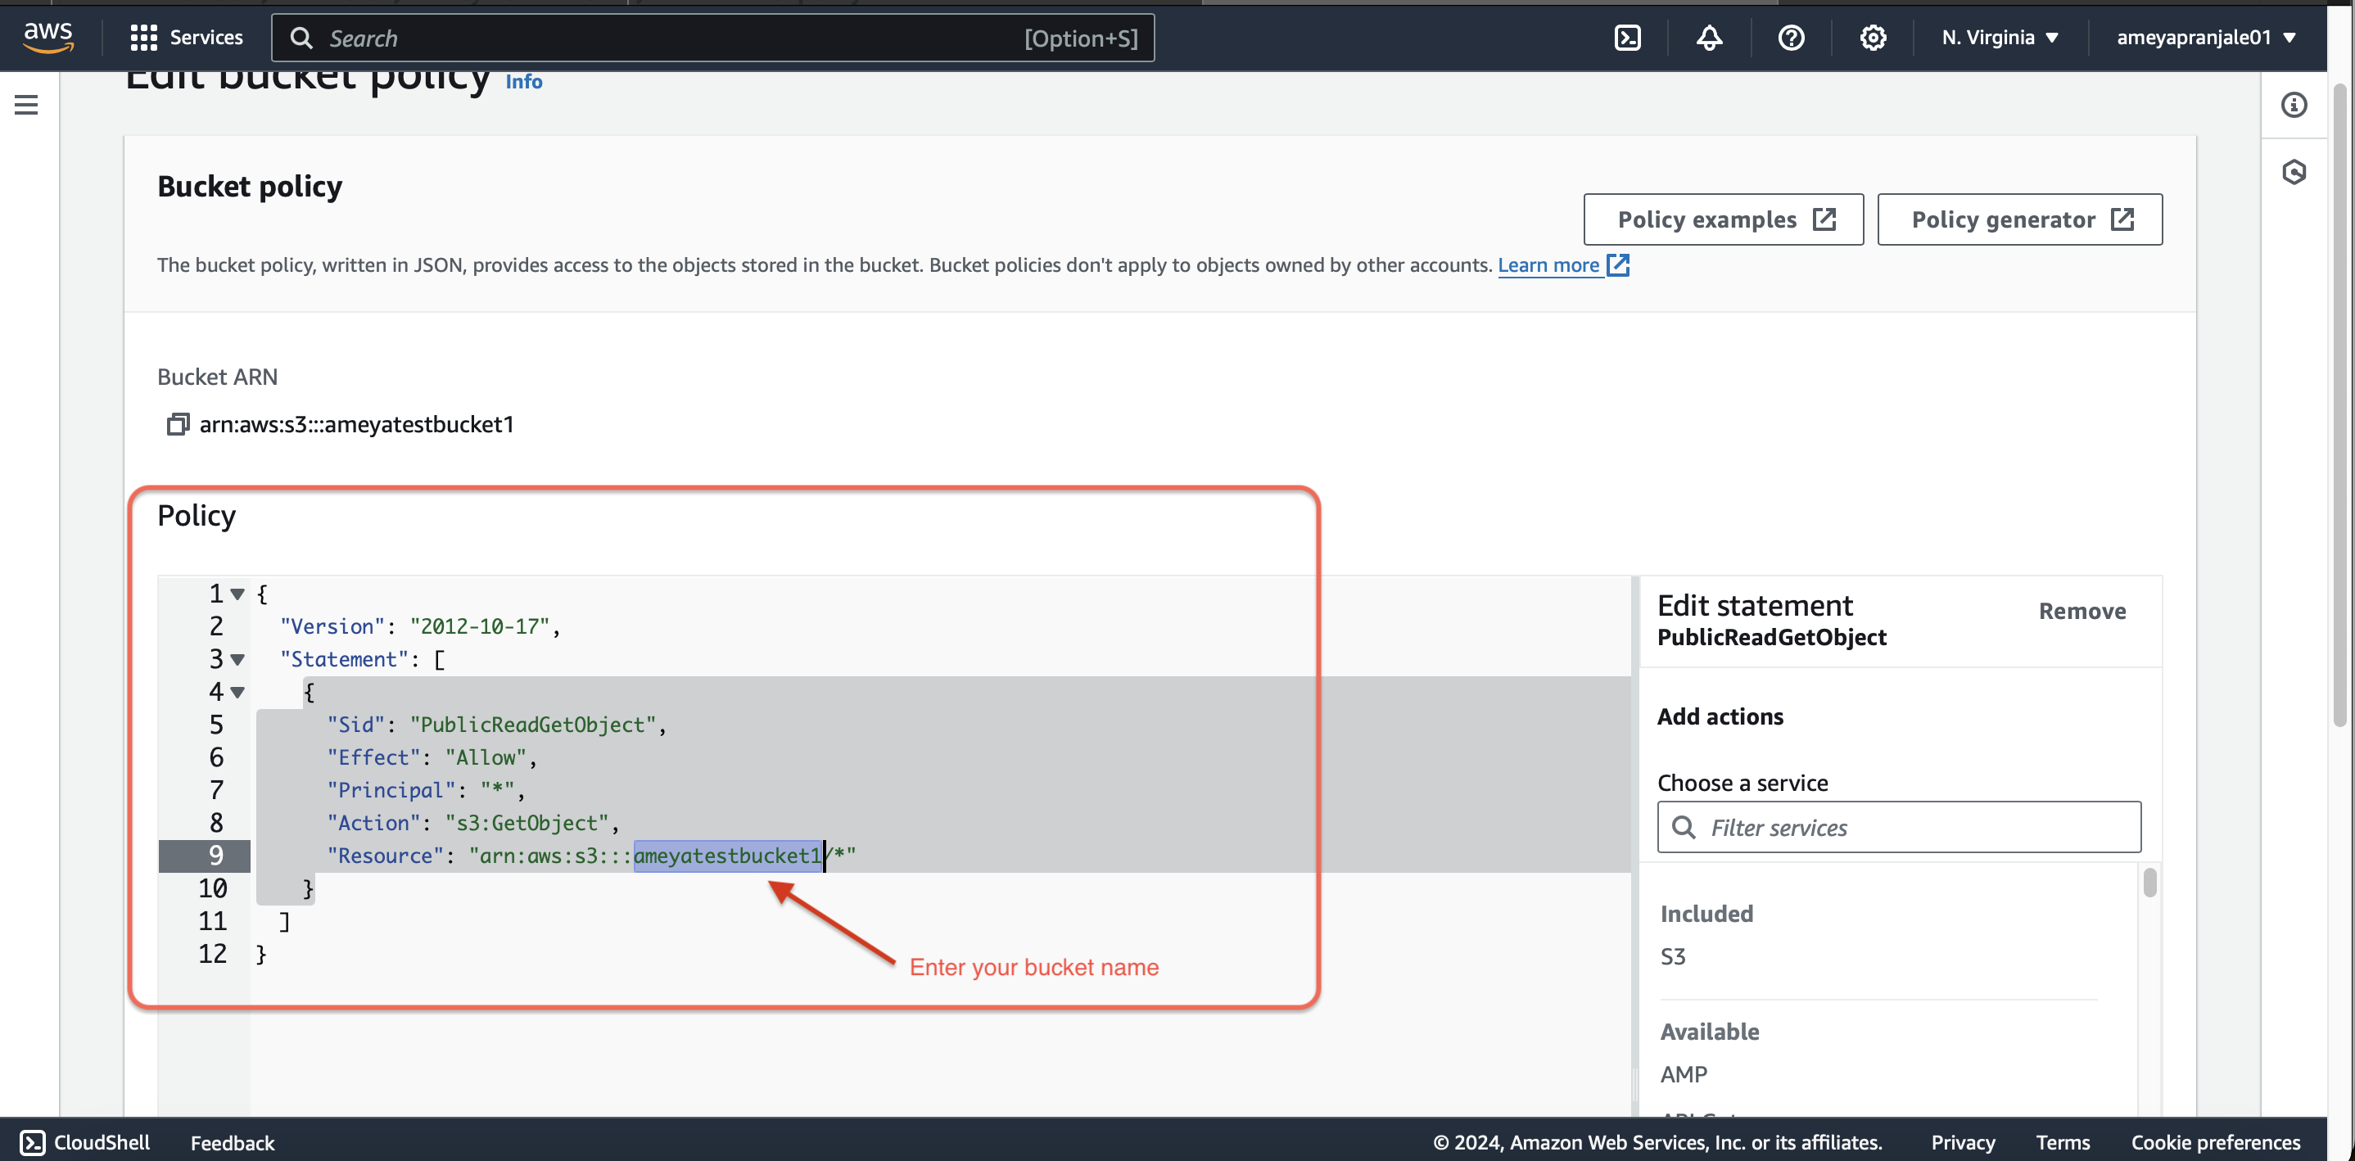Image resolution: width=2355 pixels, height=1161 pixels.
Task: Click the CloudShell icon in footer
Action: click(32, 1143)
